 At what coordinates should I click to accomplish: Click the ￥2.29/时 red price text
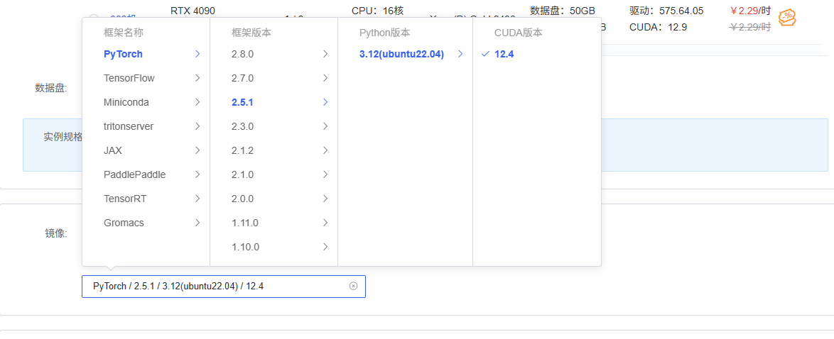[x=750, y=10]
